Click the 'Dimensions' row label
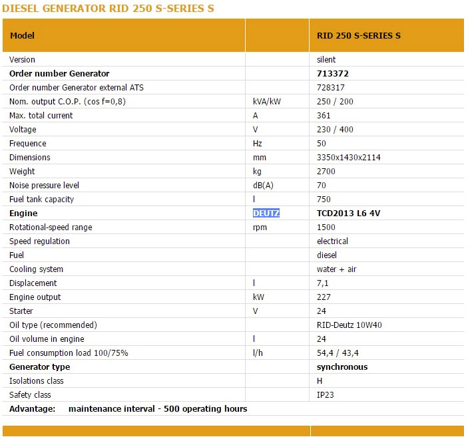This screenshot has height=437, width=468. [x=29, y=158]
